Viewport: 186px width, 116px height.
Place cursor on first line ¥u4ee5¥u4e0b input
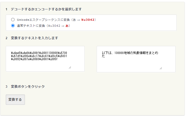pos(39,53)
